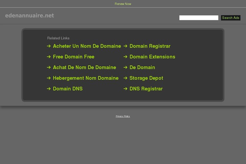The width and height of the screenshot is (246, 164).
Task: Open the edenannuaire.net site title
Action: [30, 16]
